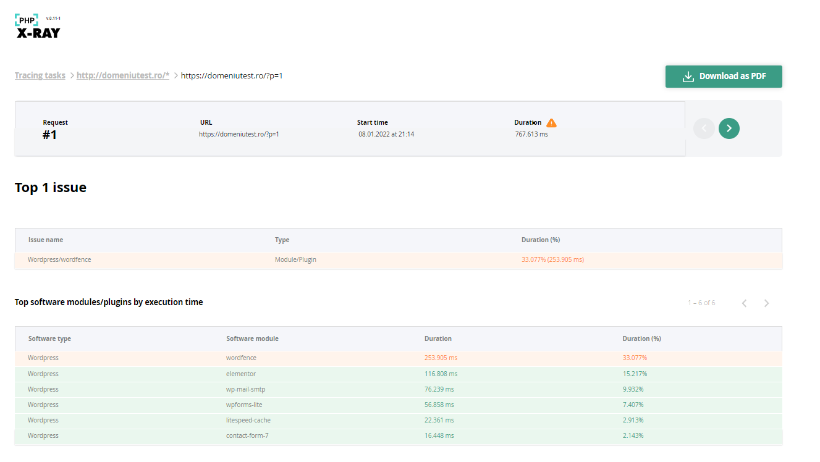Image resolution: width=820 pixels, height=462 pixels.
Task: Click the 22.361 ms duration cell
Action: pos(439,420)
